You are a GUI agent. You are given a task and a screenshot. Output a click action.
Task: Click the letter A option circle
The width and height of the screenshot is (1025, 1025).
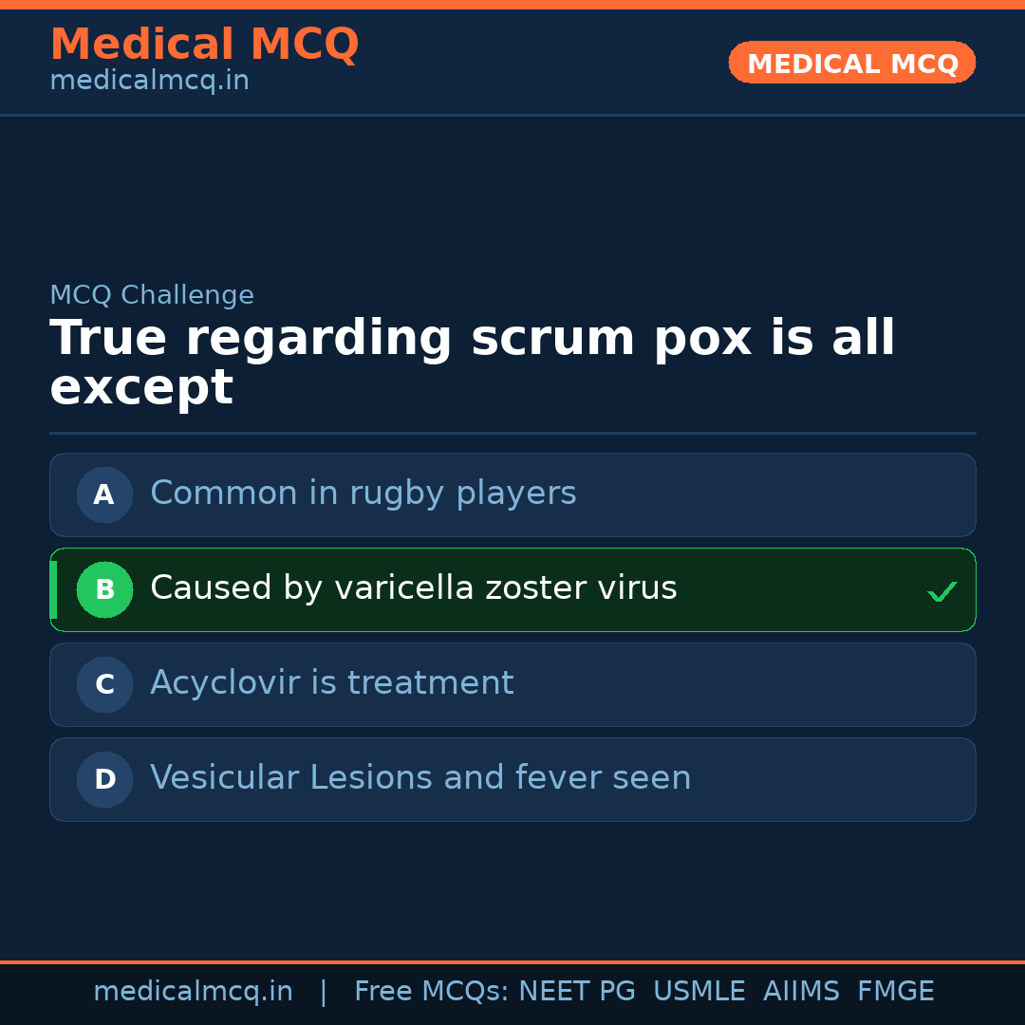pos(104,494)
